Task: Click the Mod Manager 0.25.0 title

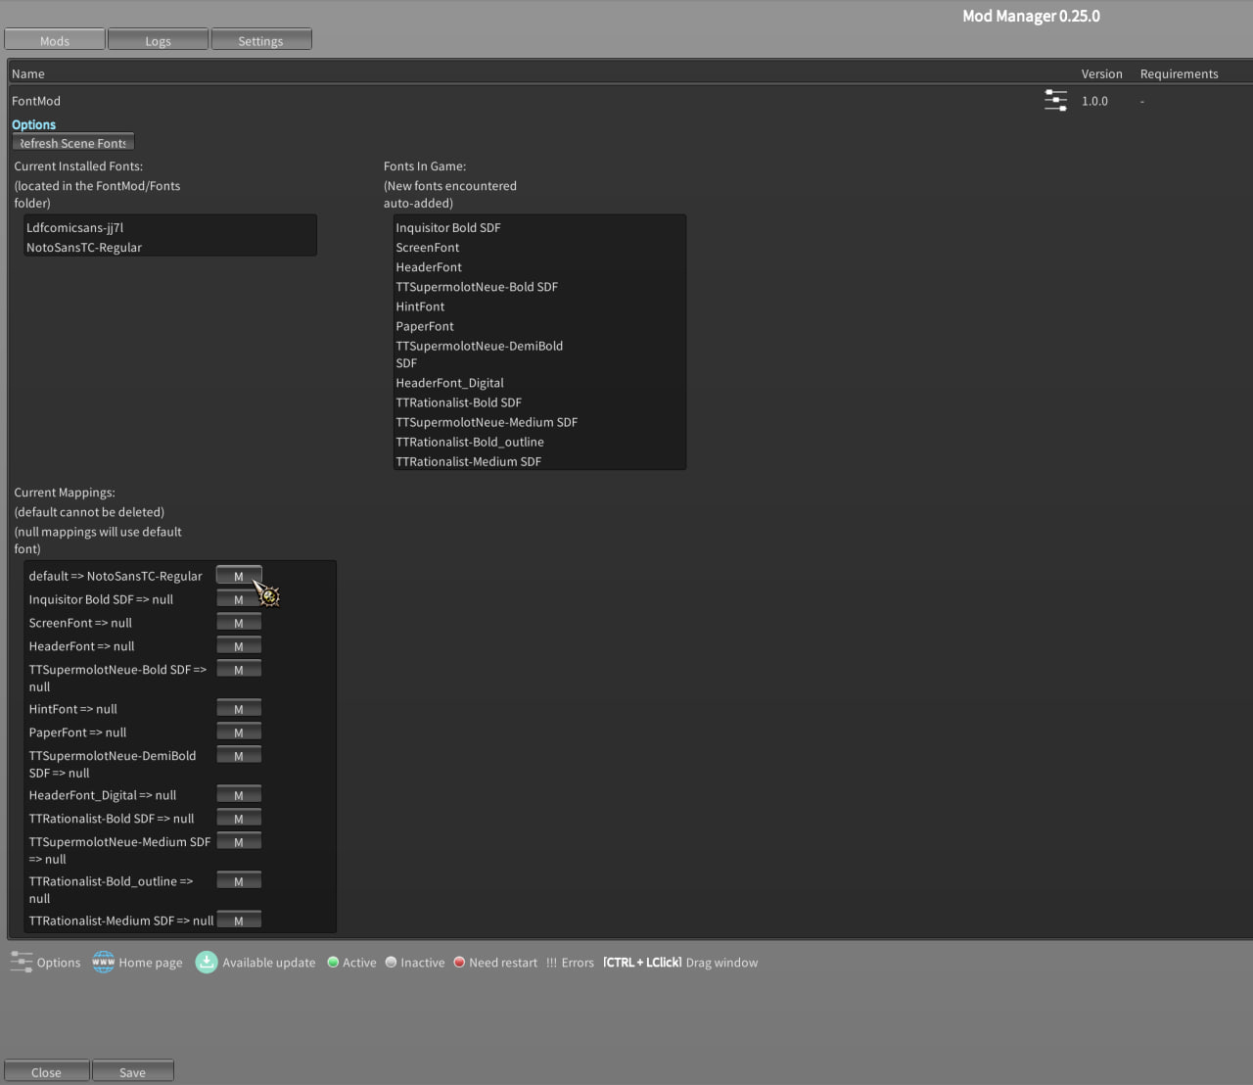Action: point(1031,16)
